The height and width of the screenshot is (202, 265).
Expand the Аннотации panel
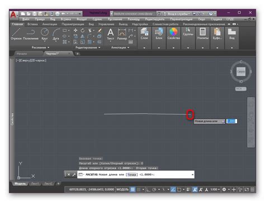coord(120,48)
